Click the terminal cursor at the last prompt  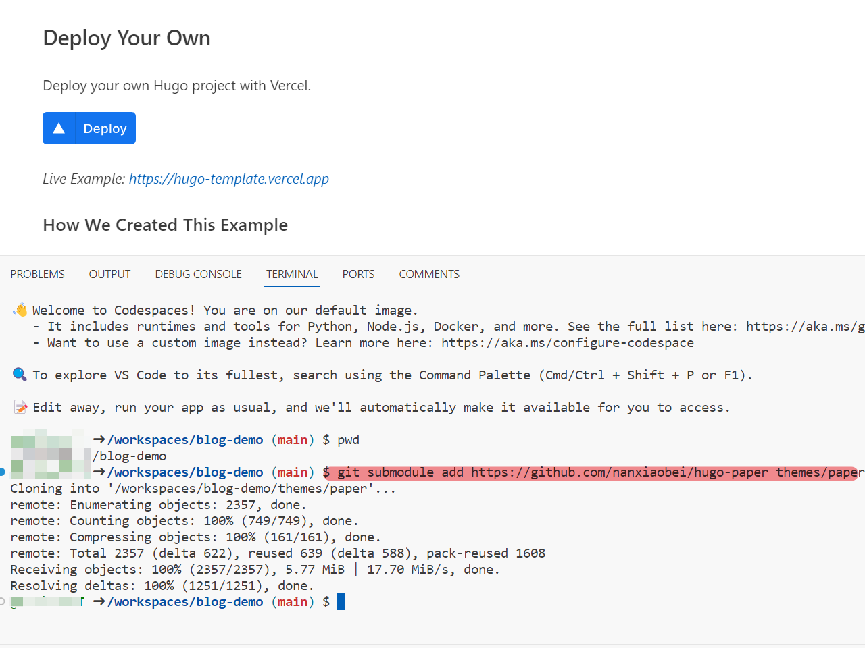[341, 601]
